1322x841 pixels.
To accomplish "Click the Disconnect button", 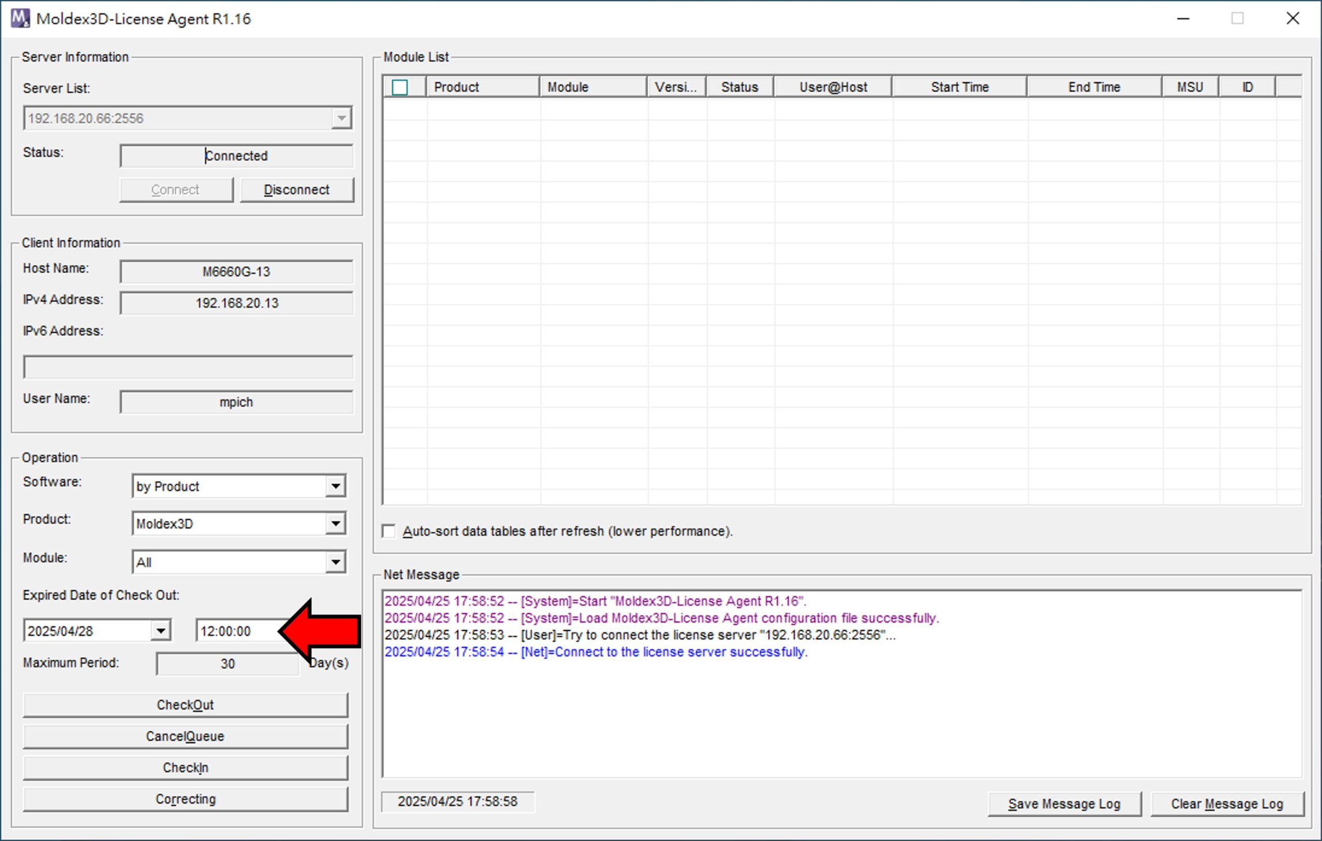I will coord(297,190).
